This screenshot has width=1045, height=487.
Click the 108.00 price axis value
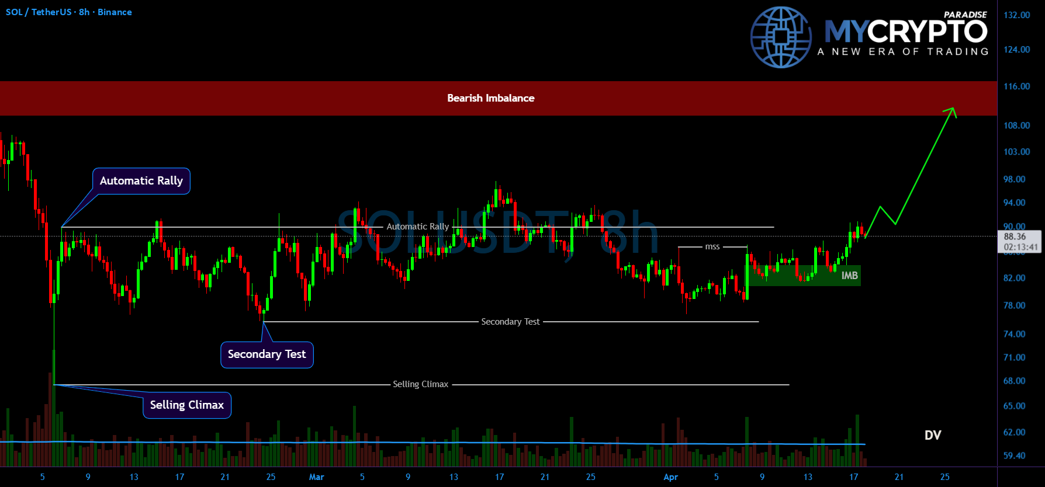point(1017,126)
